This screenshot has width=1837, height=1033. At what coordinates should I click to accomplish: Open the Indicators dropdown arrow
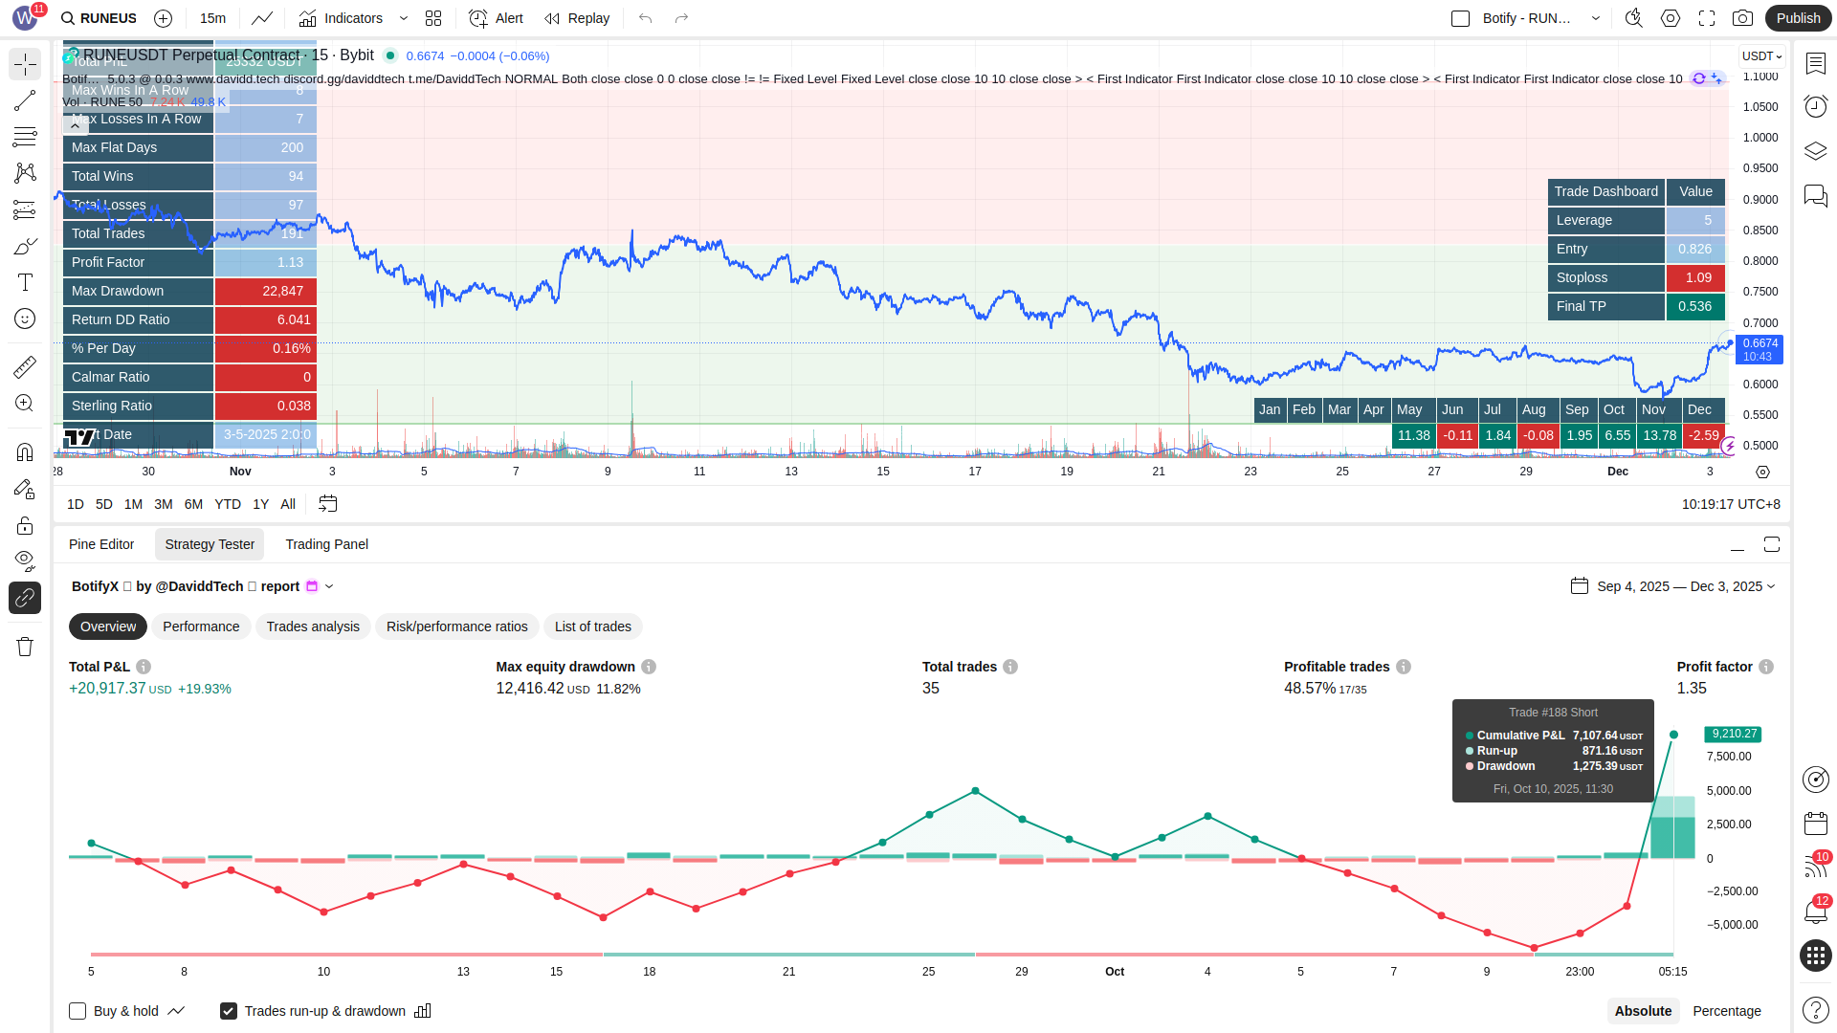[x=404, y=18]
